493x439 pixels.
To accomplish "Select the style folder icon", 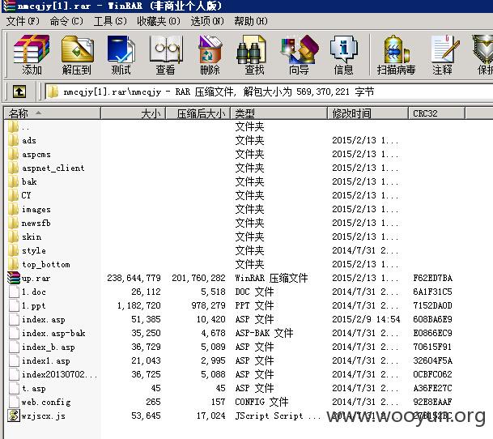I will click(13, 250).
